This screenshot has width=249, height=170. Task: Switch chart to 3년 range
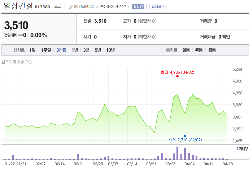(86, 50)
